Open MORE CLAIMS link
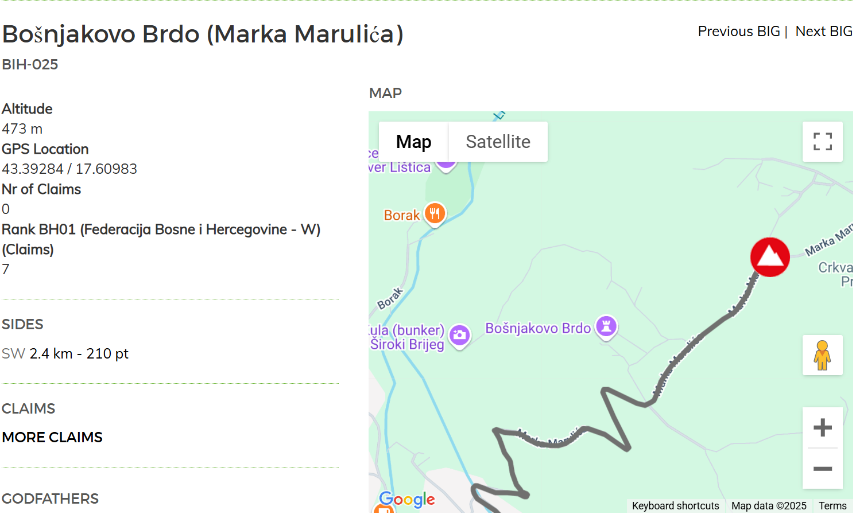This screenshot has height=522, width=856. pos(52,437)
